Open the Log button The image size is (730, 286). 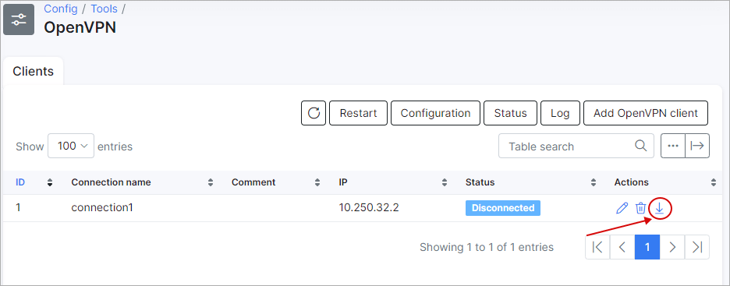point(560,113)
